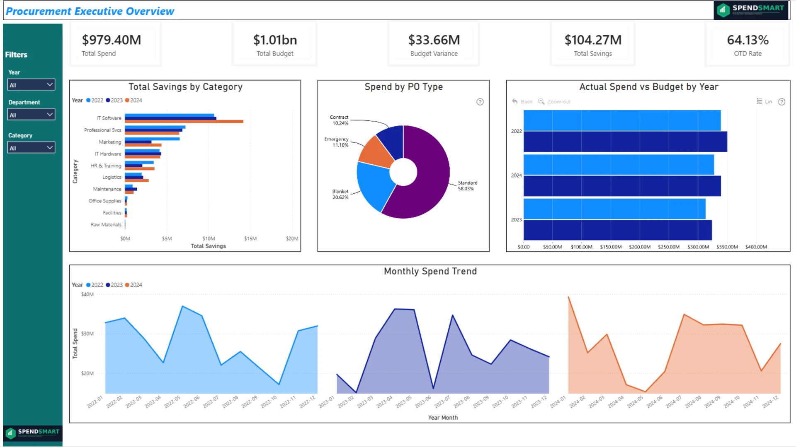Screen dimensions: 796x447
Task: Click the 2023 axis label in Actual Spend chart
Action: coord(516,220)
